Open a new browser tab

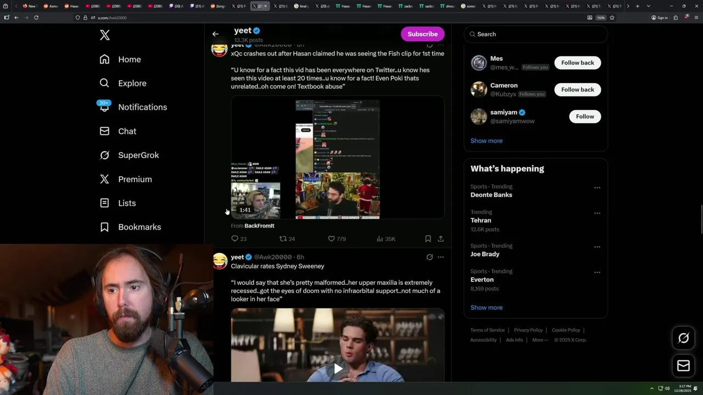(x=637, y=6)
